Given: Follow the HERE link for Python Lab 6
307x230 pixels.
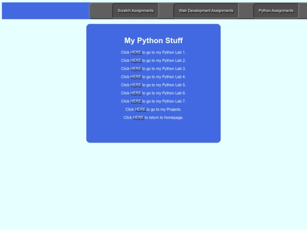Looking at the screenshot, I should [136, 93].
